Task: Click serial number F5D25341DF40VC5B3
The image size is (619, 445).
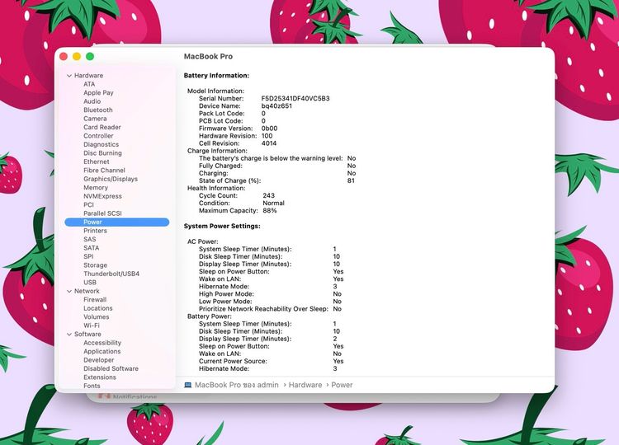Action: (295, 99)
